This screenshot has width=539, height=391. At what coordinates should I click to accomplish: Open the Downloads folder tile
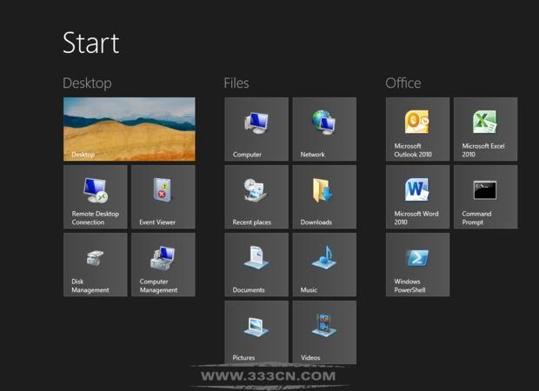[x=324, y=197]
